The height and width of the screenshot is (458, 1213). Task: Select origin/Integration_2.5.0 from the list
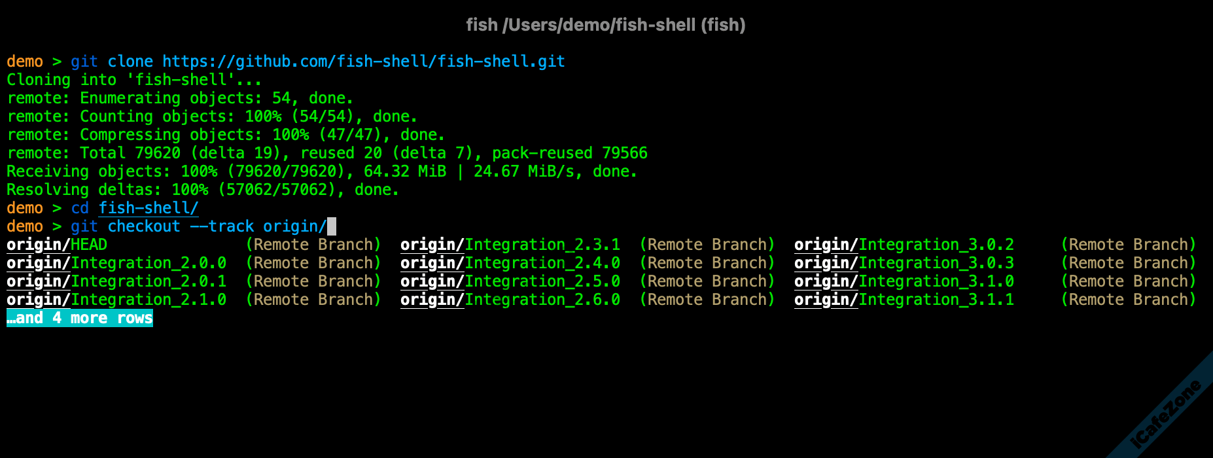tap(510, 281)
